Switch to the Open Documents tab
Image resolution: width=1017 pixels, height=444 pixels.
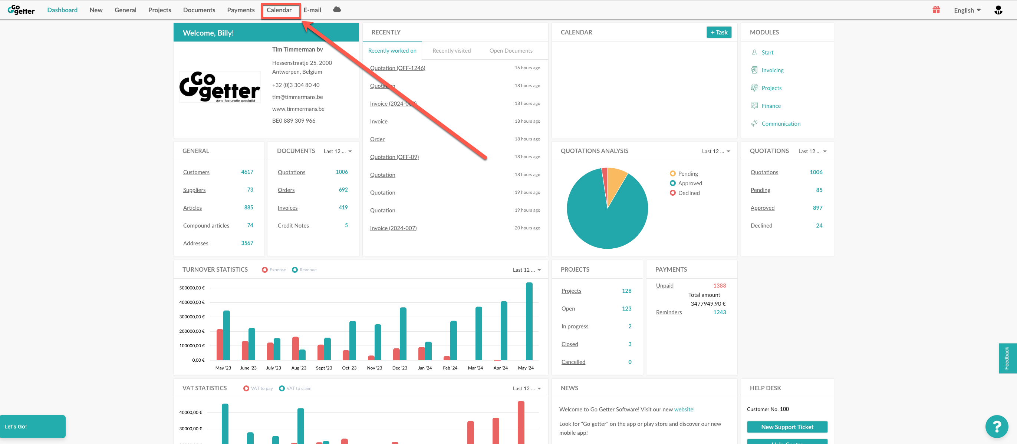point(510,50)
